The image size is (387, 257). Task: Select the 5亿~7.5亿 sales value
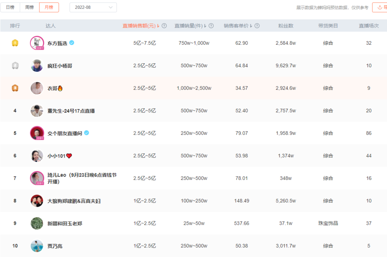[145, 43]
